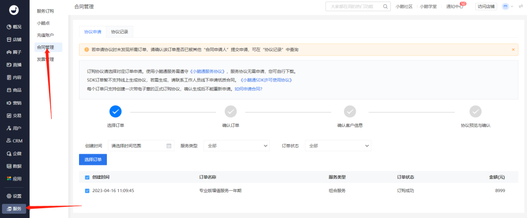Image resolution: width=527 pixels, height=218 pixels.
Task: Open the user avatar menu at top right
Action: tap(505, 6)
